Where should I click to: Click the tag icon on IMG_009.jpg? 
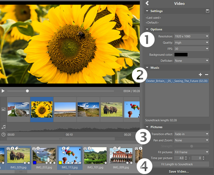119,148
